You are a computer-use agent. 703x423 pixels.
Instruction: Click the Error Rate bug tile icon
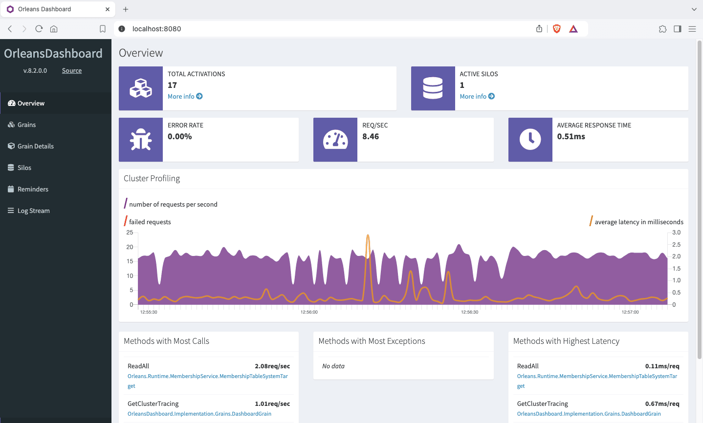click(141, 140)
